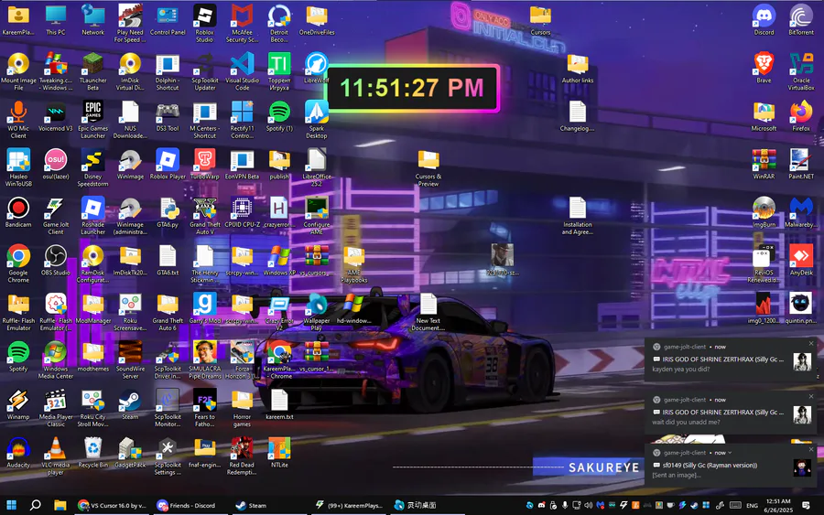Expand sf0149 notification options chevron

[730, 453]
